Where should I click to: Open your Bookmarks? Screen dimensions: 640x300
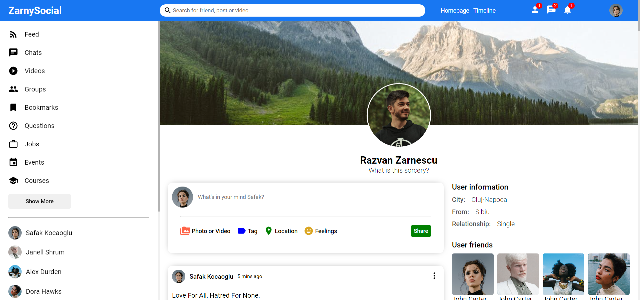click(x=41, y=107)
